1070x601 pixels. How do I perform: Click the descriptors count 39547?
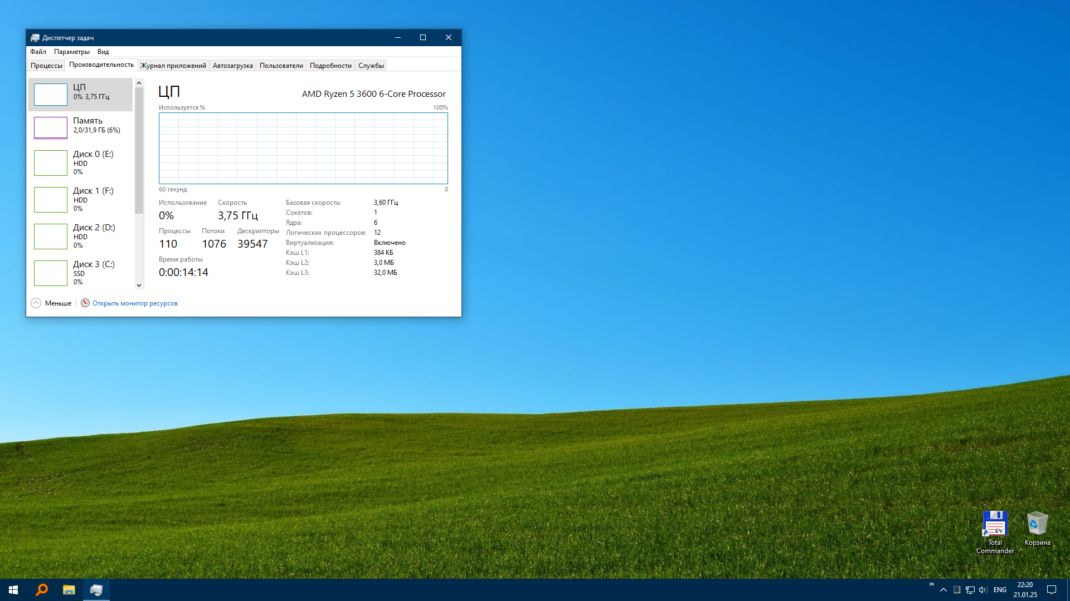252,244
